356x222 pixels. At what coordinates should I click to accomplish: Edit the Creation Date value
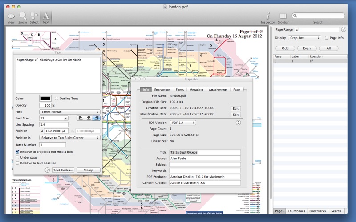click(x=235, y=108)
